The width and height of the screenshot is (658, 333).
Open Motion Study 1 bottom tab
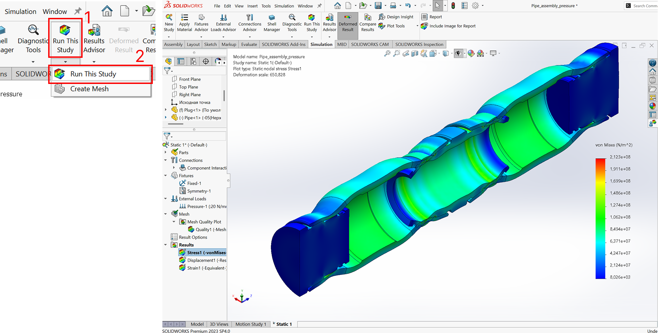pos(251,324)
